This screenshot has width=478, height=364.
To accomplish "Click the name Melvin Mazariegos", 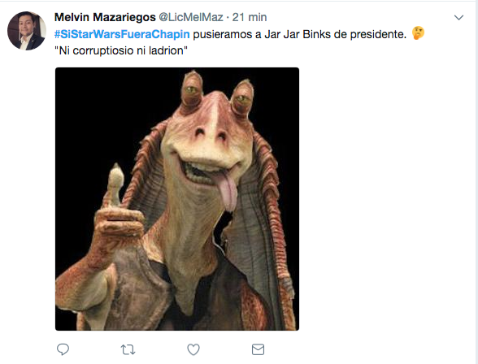I will 105,17.
